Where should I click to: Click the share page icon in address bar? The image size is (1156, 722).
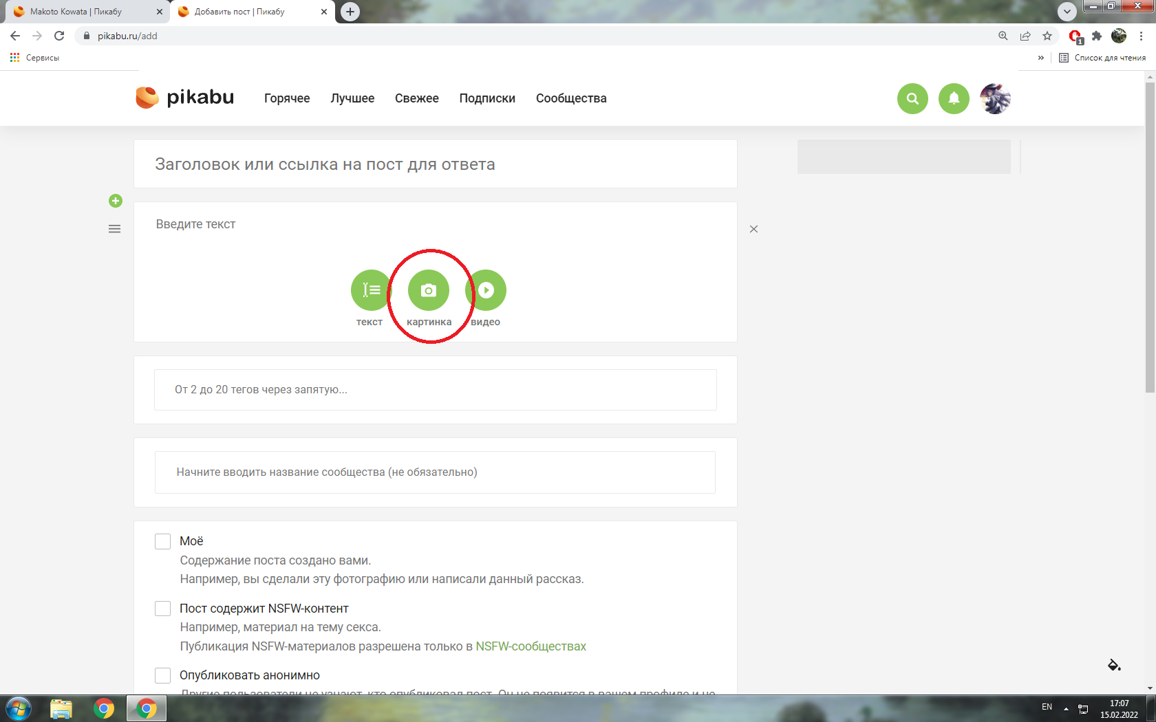[x=1025, y=36]
